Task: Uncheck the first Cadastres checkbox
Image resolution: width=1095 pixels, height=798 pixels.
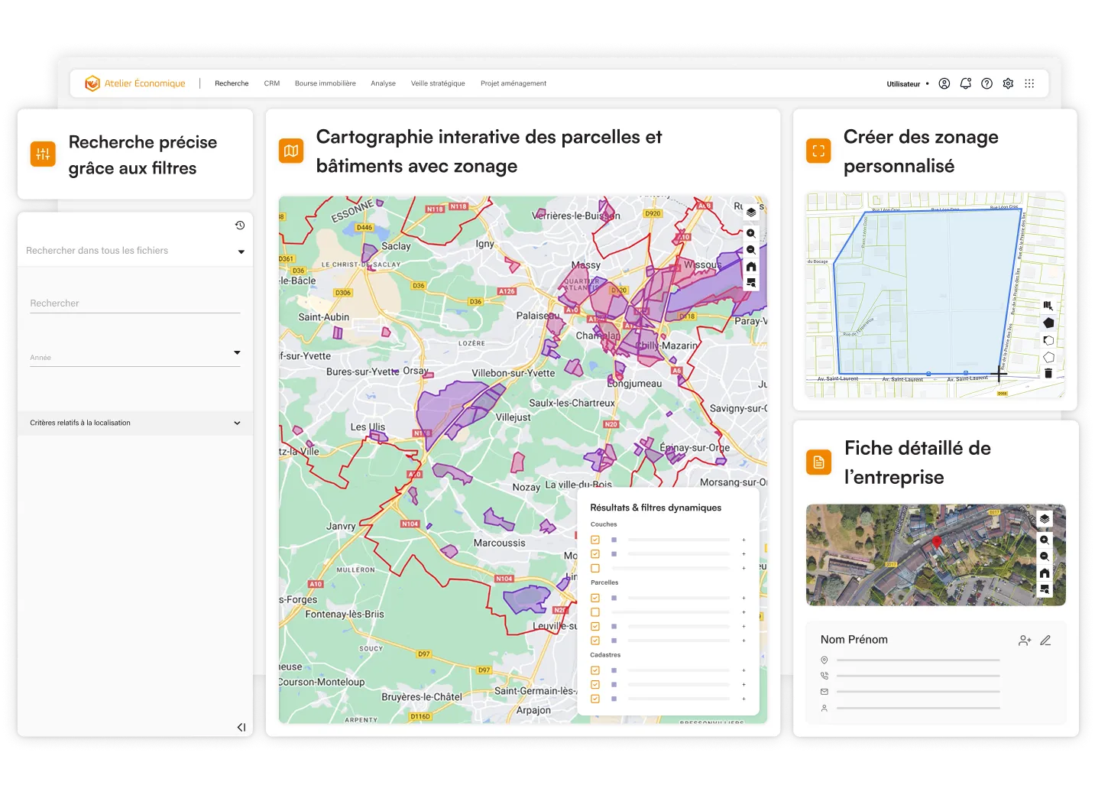Action: point(595,670)
